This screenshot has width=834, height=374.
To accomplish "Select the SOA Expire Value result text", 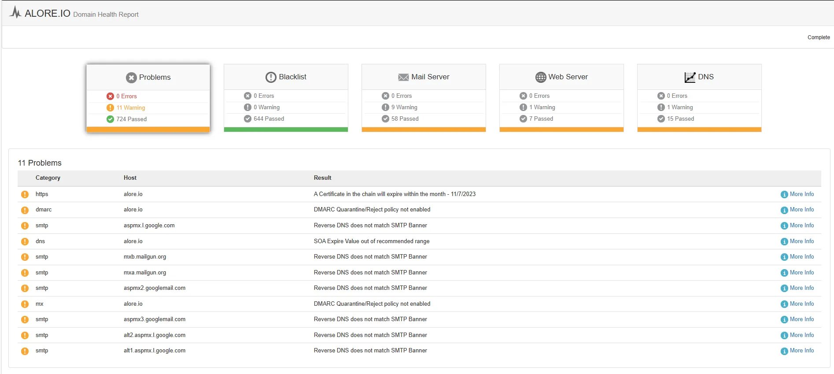I will (372, 241).
